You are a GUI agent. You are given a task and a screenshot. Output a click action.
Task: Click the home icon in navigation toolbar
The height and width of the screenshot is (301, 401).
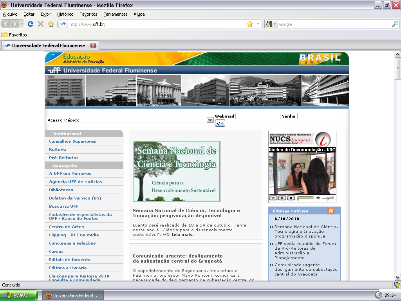pos(51,24)
